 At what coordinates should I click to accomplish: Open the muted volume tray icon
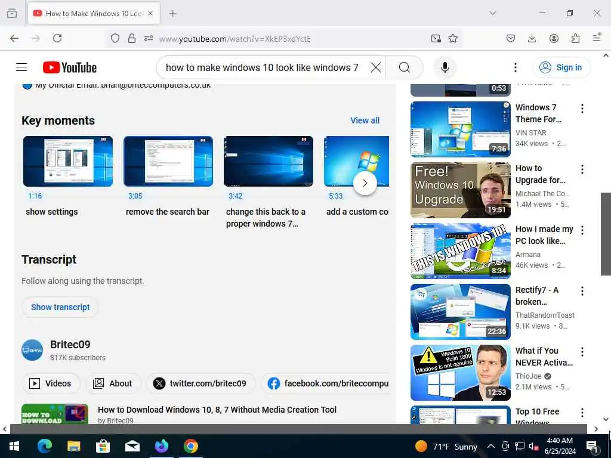533,446
